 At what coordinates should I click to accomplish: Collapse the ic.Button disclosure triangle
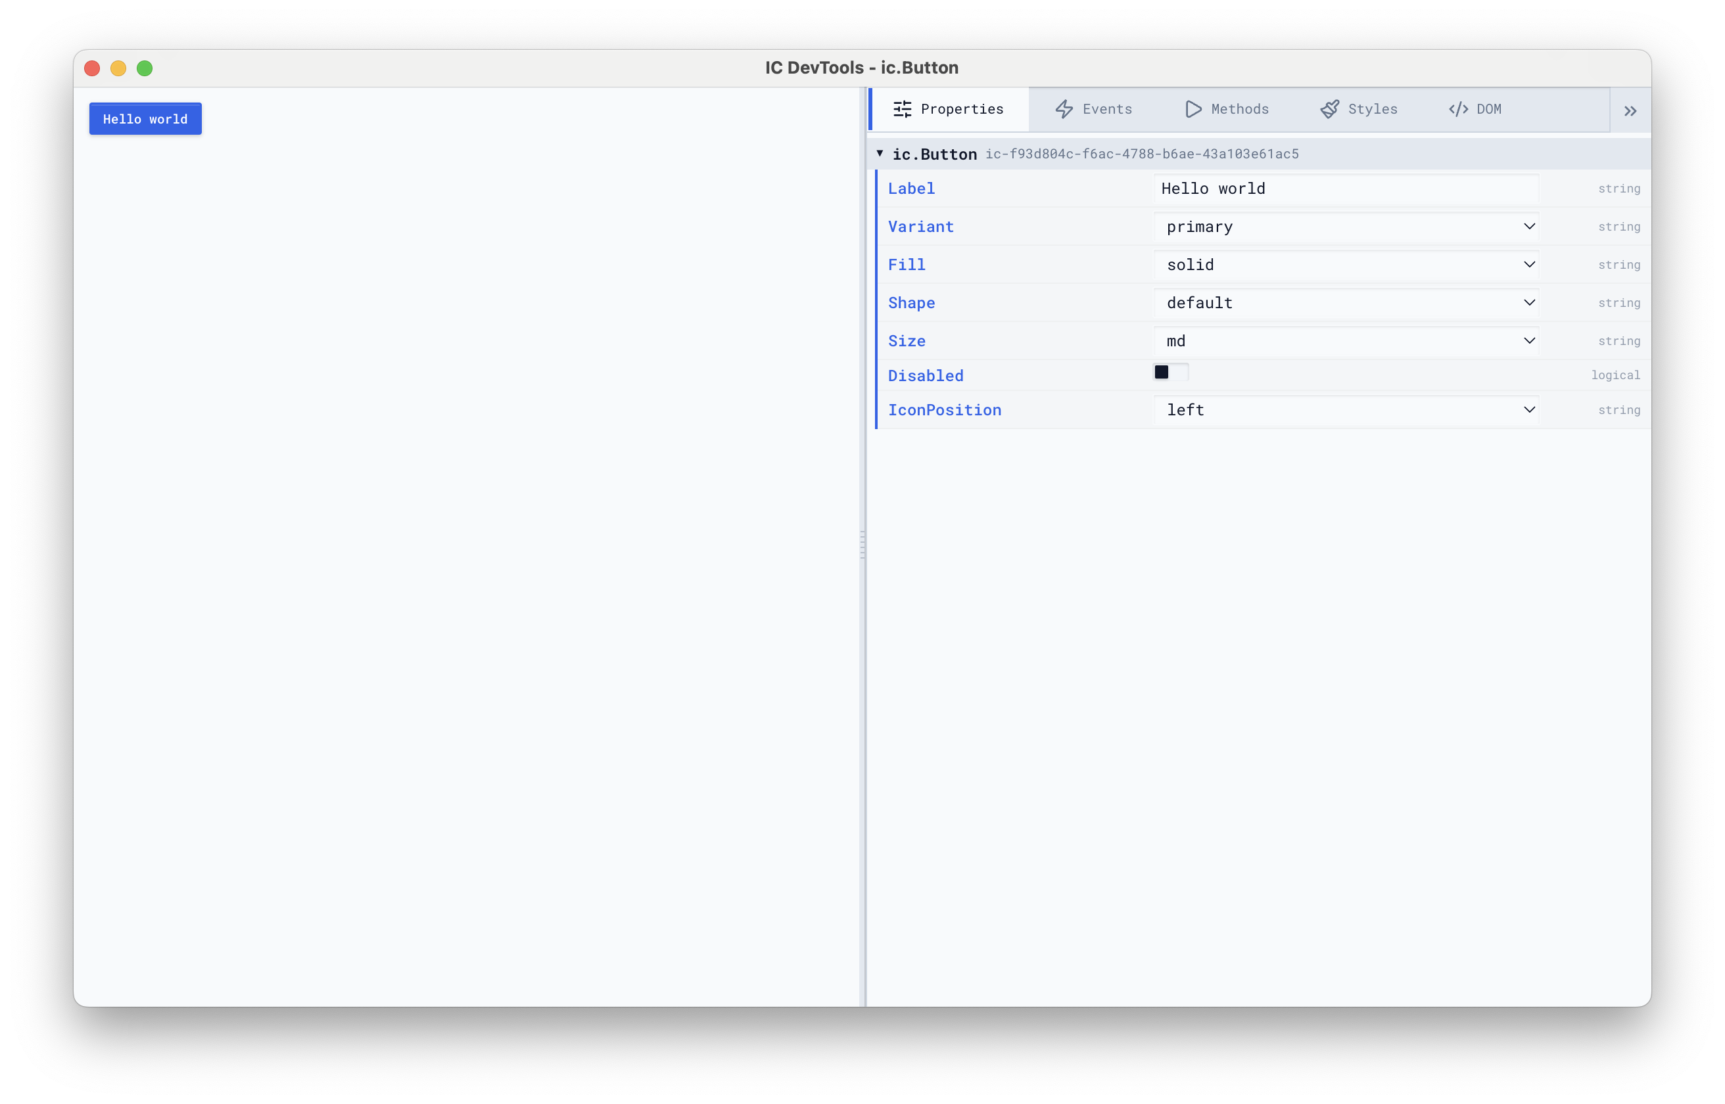click(x=879, y=153)
